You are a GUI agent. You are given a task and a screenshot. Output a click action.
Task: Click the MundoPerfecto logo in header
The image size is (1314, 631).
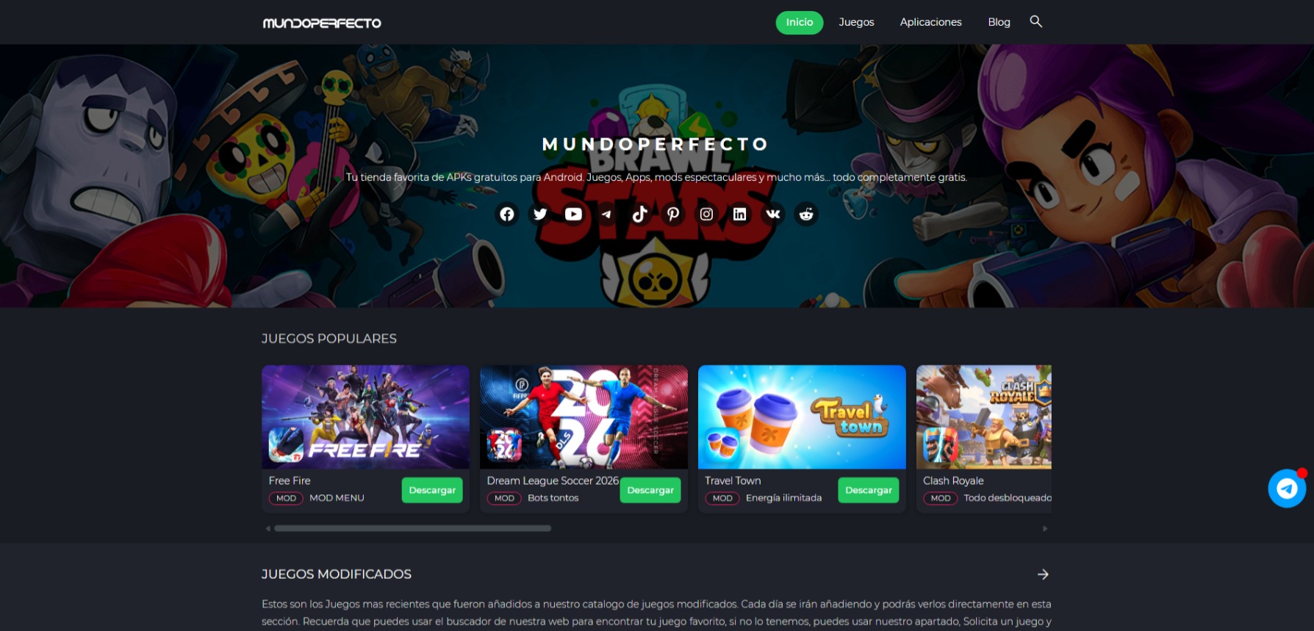point(322,23)
